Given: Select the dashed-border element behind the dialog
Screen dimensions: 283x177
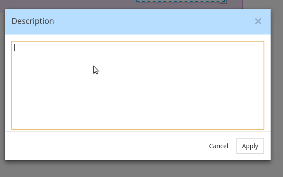Looking at the screenshot, I should point(181,1).
